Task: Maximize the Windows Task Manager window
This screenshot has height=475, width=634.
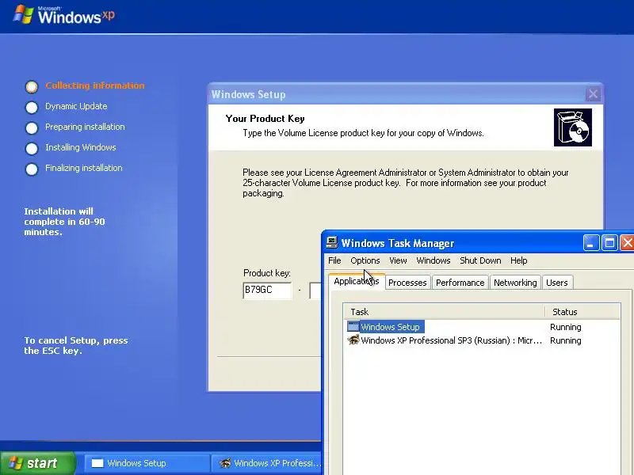Action: click(x=609, y=243)
